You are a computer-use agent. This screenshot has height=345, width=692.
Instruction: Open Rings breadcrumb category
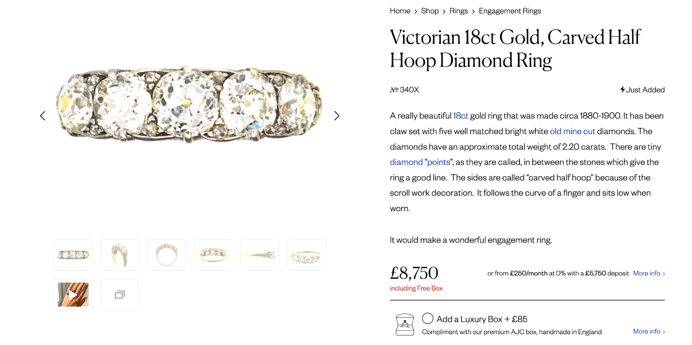458,11
